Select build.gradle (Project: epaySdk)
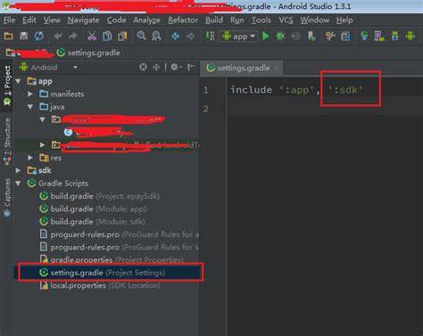This screenshot has width=423, height=336. pos(100,196)
